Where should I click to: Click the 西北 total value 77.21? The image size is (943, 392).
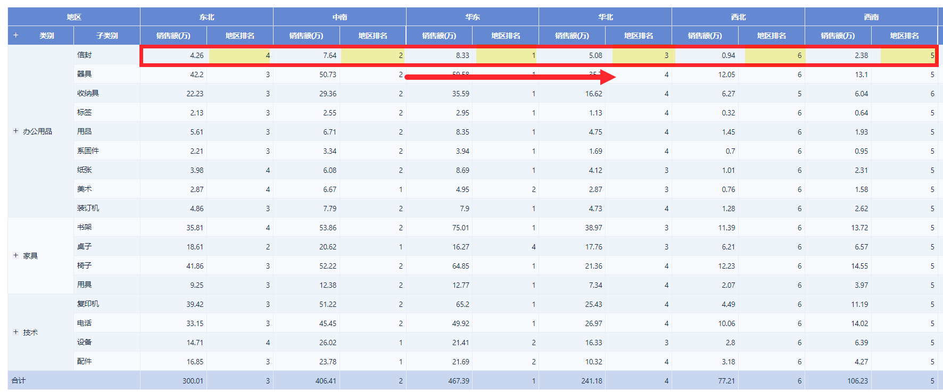pos(726,381)
